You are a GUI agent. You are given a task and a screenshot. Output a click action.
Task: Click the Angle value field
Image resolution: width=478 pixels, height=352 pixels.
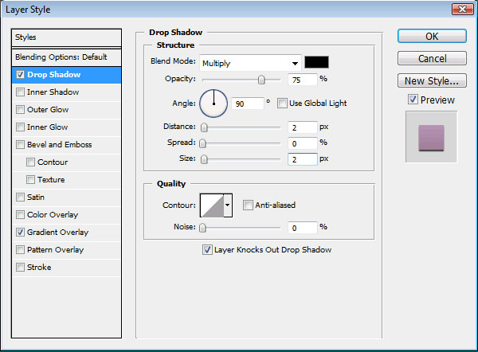[248, 104]
